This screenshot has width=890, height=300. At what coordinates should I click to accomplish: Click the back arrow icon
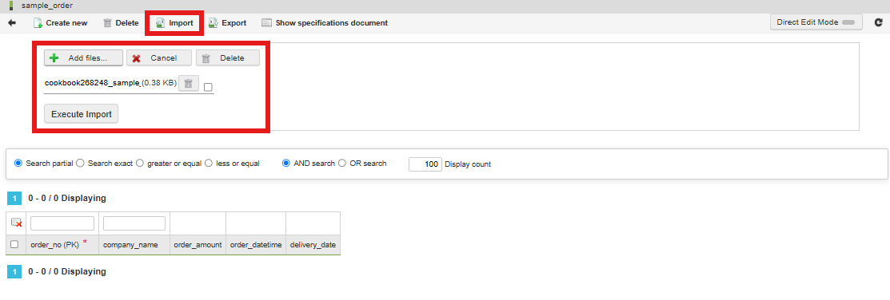12,23
